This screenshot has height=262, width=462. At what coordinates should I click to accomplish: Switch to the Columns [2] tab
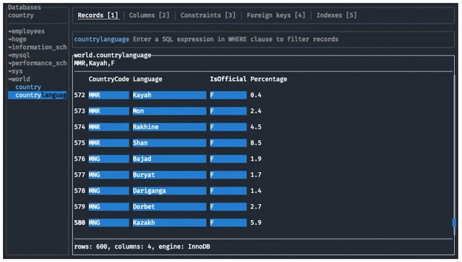pos(149,16)
